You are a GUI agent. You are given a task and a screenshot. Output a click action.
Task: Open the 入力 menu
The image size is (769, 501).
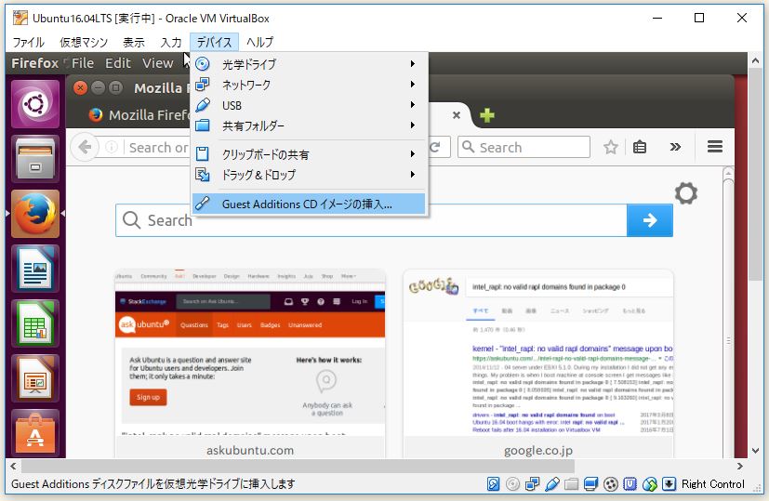pyautogui.click(x=171, y=42)
